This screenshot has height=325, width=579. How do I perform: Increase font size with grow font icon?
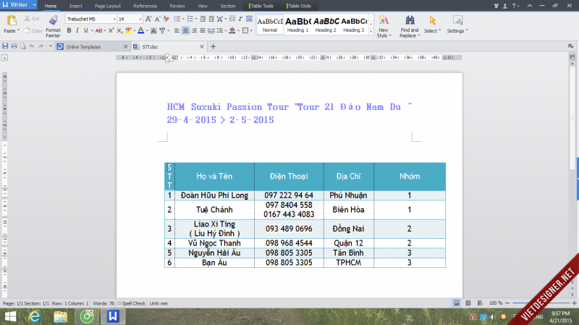148,19
